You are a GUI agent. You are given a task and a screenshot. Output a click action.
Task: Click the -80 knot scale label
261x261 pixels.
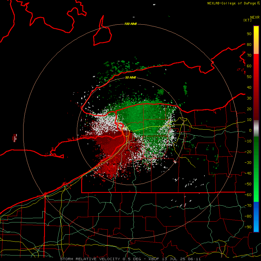(248, 216)
